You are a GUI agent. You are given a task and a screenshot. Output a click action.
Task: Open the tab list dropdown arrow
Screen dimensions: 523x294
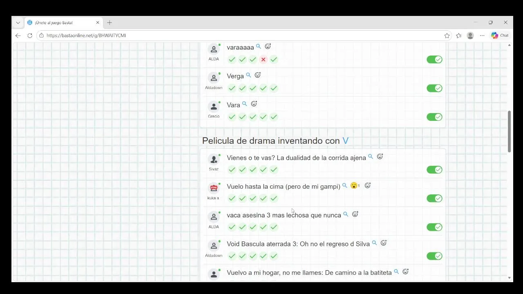tap(18, 23)
